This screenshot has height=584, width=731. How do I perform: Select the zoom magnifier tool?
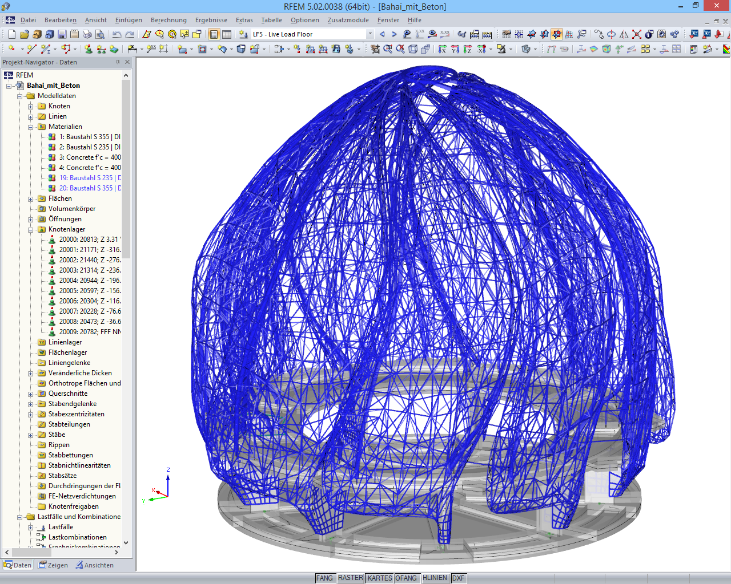(x=387, y=49)
